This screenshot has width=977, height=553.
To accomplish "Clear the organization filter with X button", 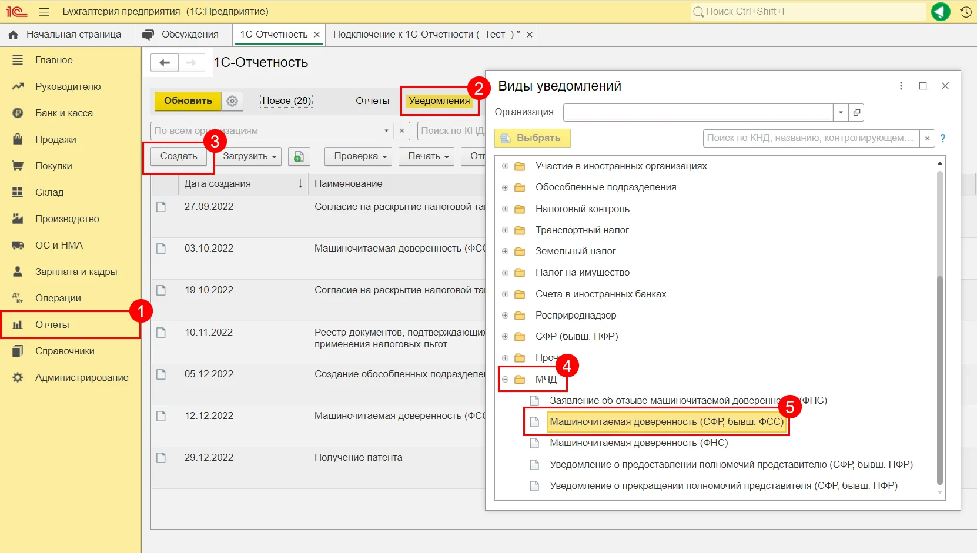I will 401,131.
